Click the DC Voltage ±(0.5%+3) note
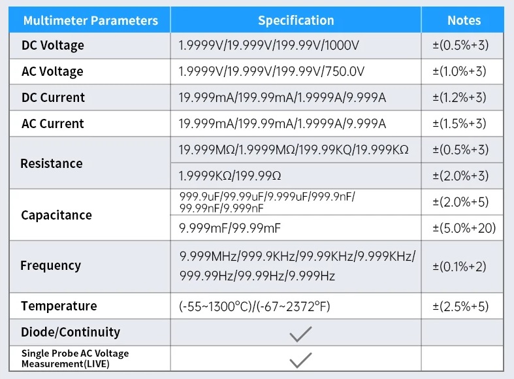This screenshot has width=514, height=379. (x=460, y=46)
